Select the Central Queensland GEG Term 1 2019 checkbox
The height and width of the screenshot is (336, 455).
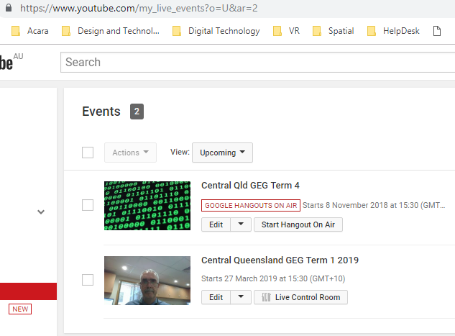(x=88, y=280)
